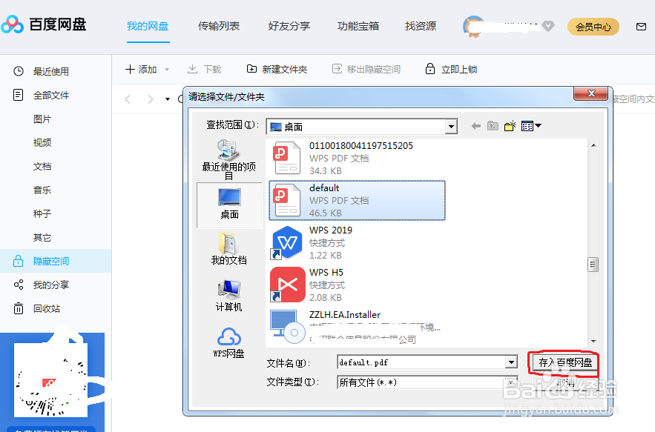Select 全部文件 in the sidebar

pyautogui.click(x=51, y=95)
